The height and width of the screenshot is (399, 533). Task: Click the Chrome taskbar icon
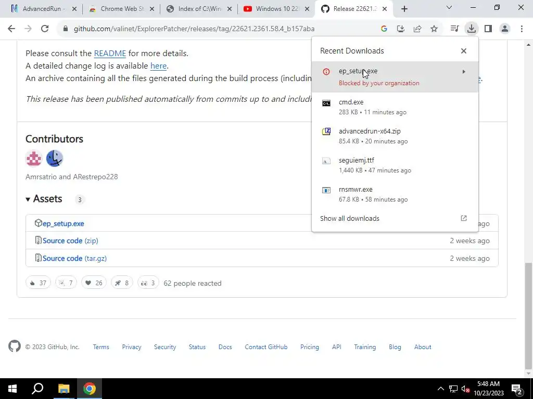point(90,389)
